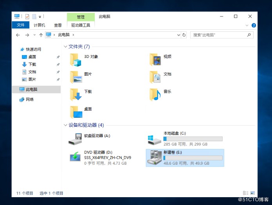Click the pin icon next to 下载
The width and height of the screenshot is (272, 205).
tap(58, 65)
